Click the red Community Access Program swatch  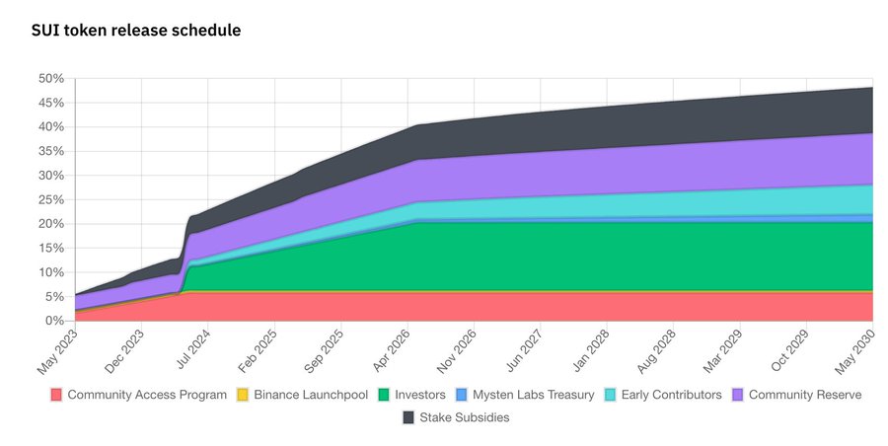click(56, 395)
